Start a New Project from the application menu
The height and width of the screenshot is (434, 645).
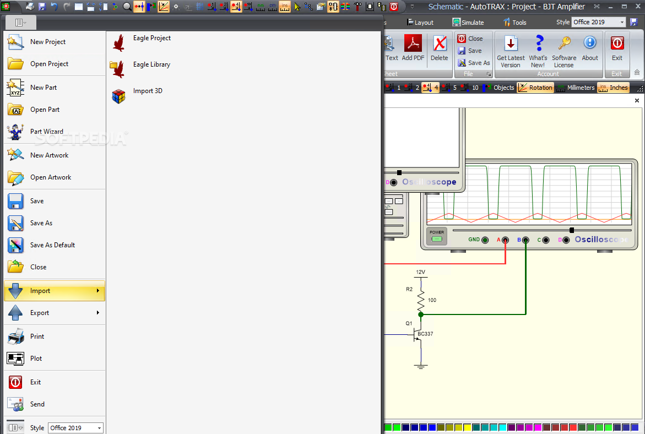coord(55,42)
